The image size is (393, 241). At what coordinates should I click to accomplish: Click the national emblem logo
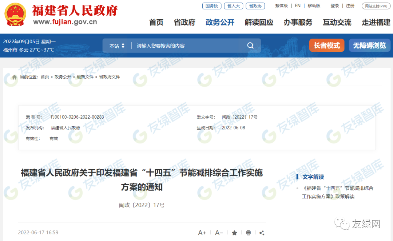pos(15,15)
